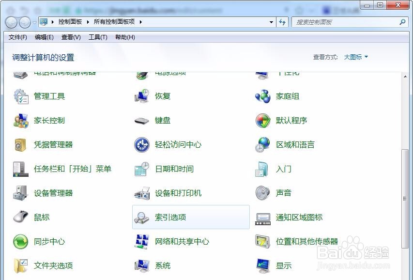Image resolution: width=413 pixels, height=280 pixels.
Task: Open the 区域和语言 icon
Action: point(262,145)
